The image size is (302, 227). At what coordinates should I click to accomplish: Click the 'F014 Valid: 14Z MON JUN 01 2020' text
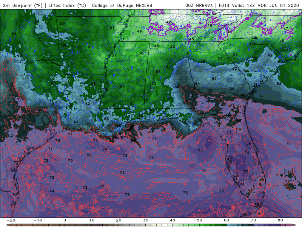click(x=259, y=5)
